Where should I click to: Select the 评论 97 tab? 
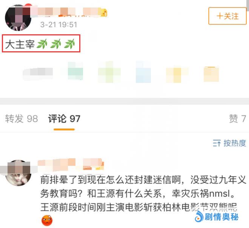click(x=64, y=118)
